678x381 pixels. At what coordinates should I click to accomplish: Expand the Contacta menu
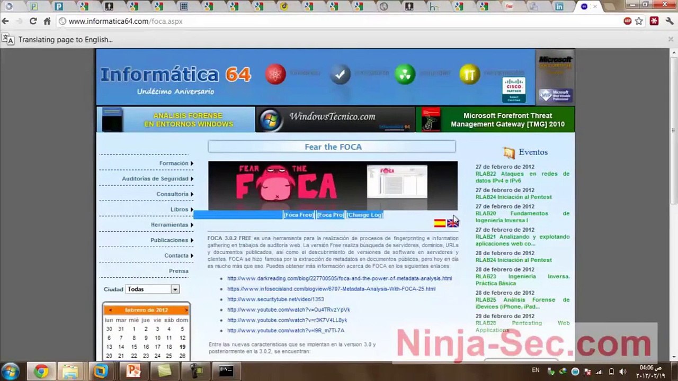coord(179,256)
